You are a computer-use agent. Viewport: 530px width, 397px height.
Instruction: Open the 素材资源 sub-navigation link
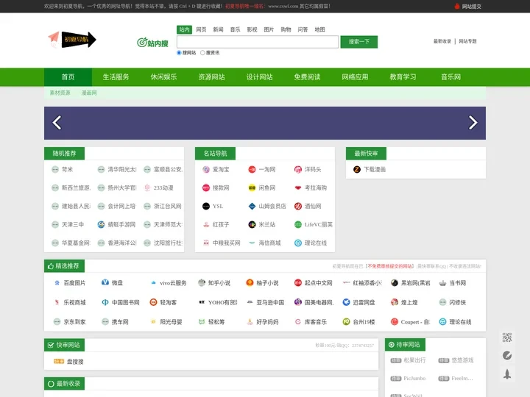pyautogui.click(x=60, y=93)
